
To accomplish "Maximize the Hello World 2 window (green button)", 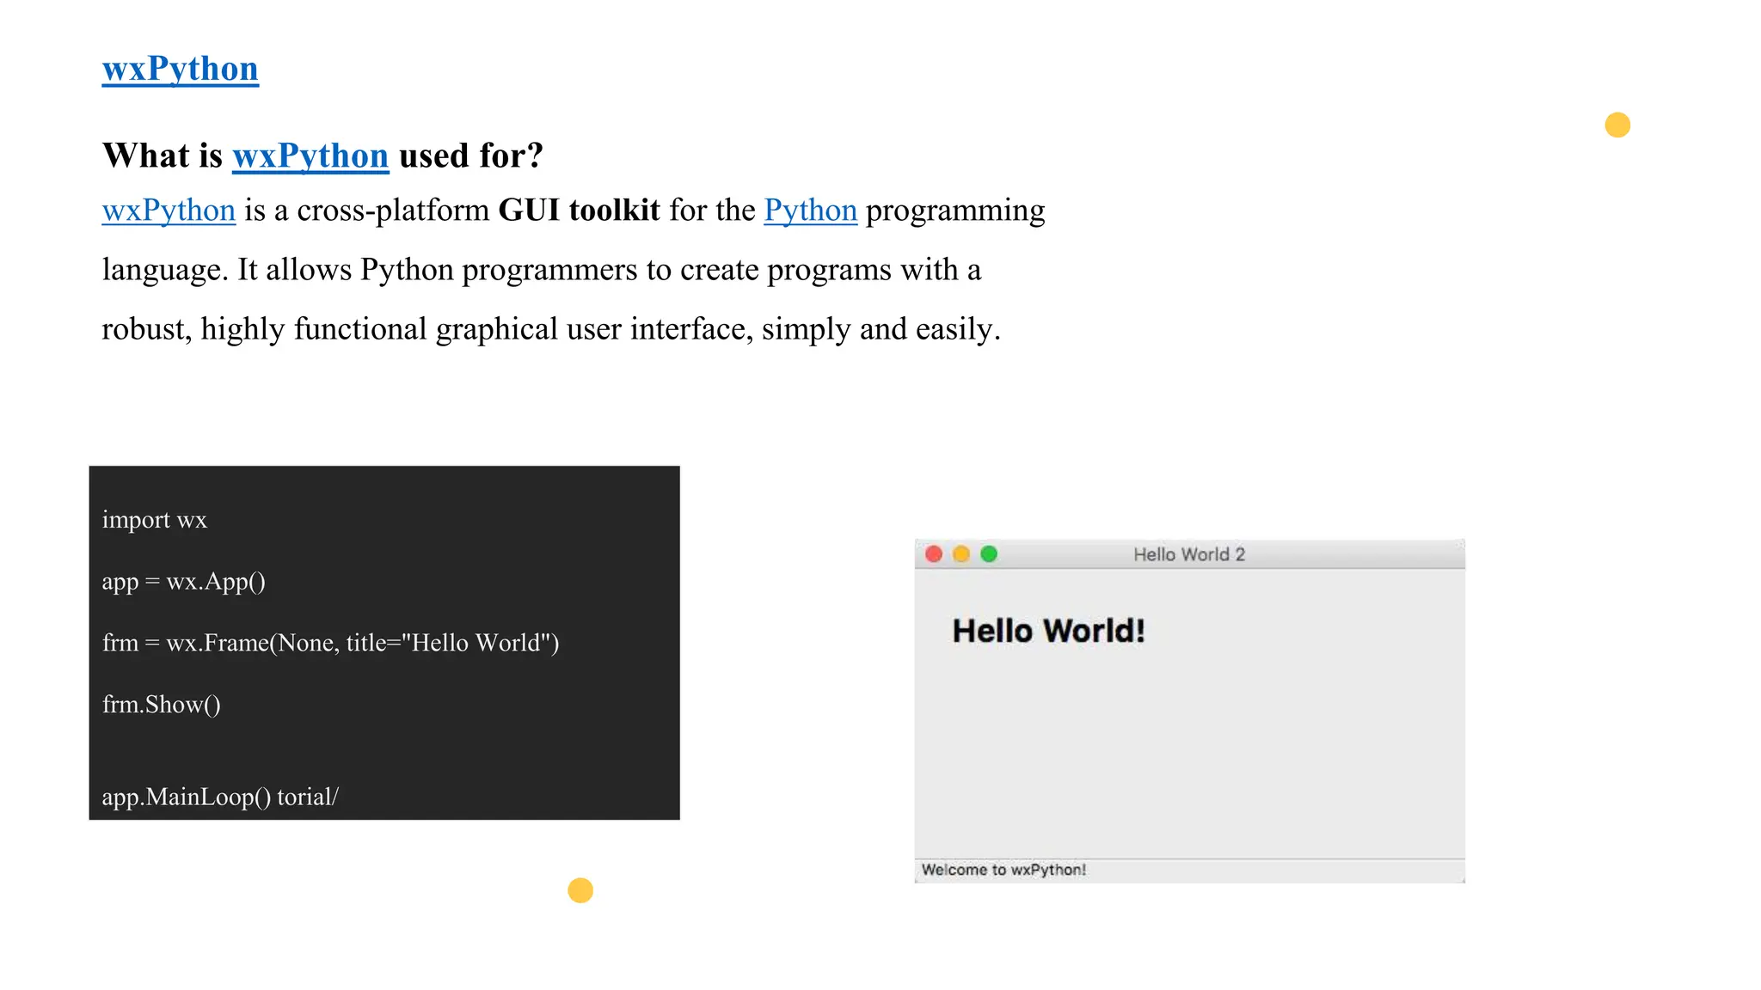I will tap(989, 554).
